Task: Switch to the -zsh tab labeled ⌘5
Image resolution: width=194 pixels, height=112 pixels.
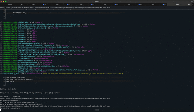Action: click(108, 5)
